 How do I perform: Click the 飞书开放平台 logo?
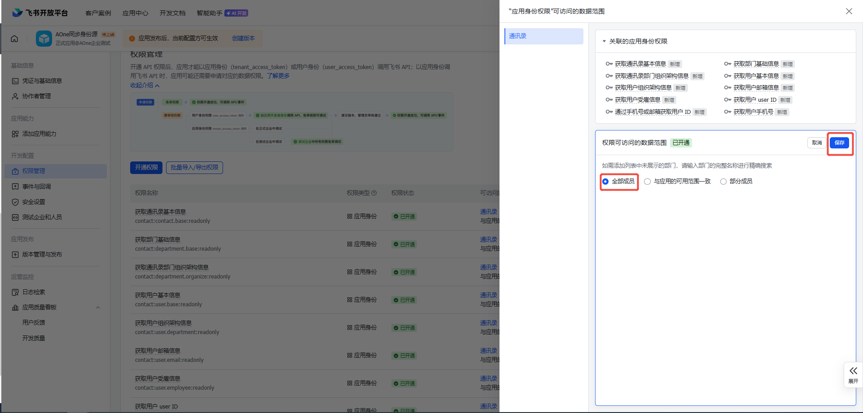(x=40, y=13)
